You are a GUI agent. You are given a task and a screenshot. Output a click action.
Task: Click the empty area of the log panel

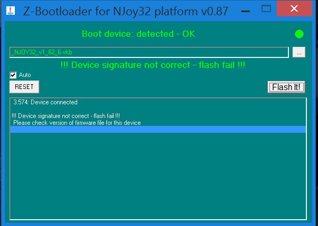[158, 179]
